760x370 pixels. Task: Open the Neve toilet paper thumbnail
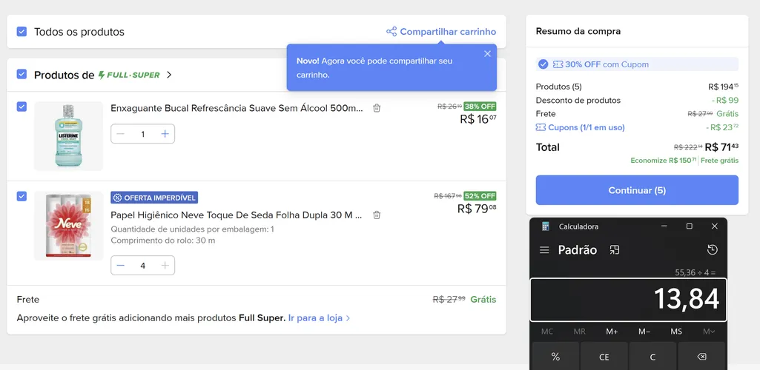[x=68, y=226]
